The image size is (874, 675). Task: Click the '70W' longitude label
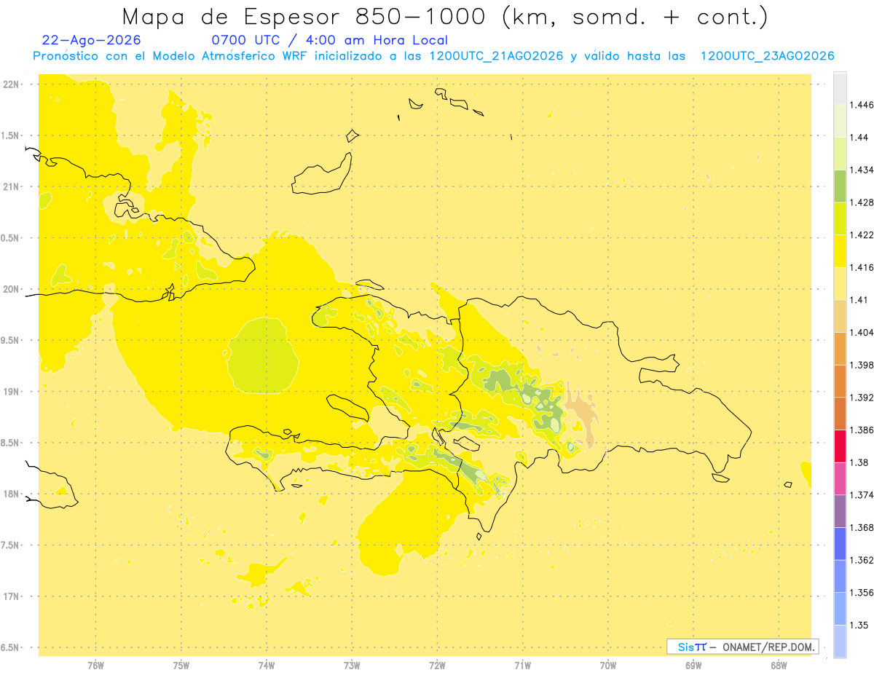pyautogui.click(x=608, y=665)
